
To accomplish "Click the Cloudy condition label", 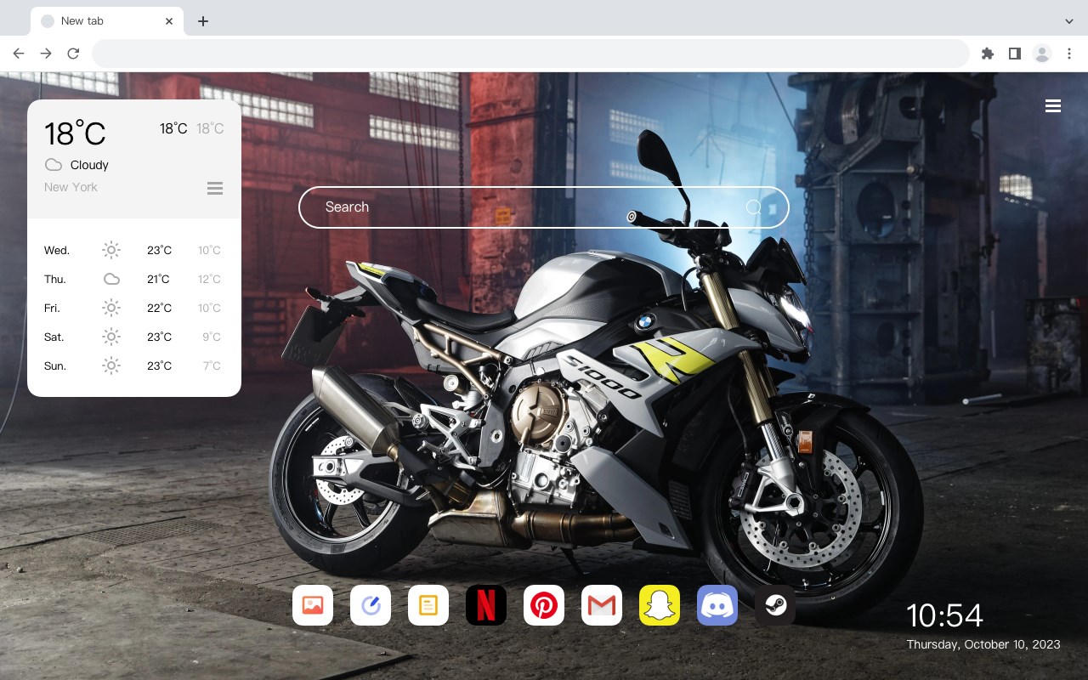I will click(x=89, y=165).
